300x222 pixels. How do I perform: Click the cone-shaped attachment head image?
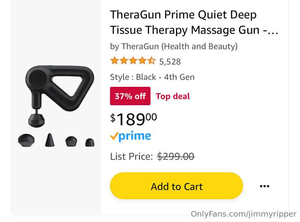(50, 140)
